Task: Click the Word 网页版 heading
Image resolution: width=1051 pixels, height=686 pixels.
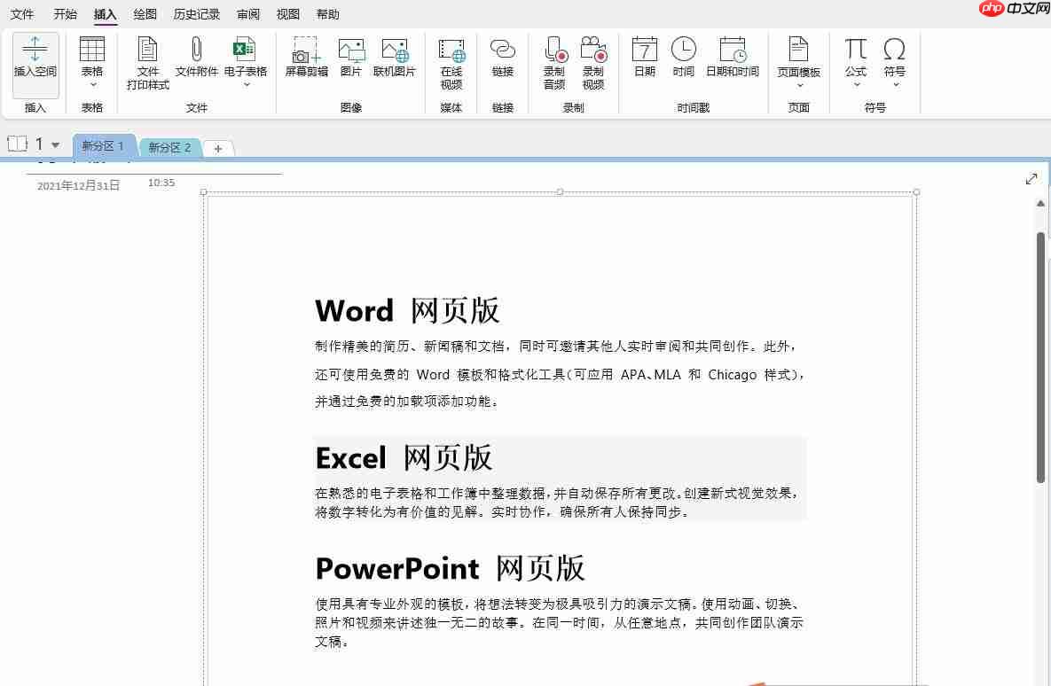Action: point(407,310)
